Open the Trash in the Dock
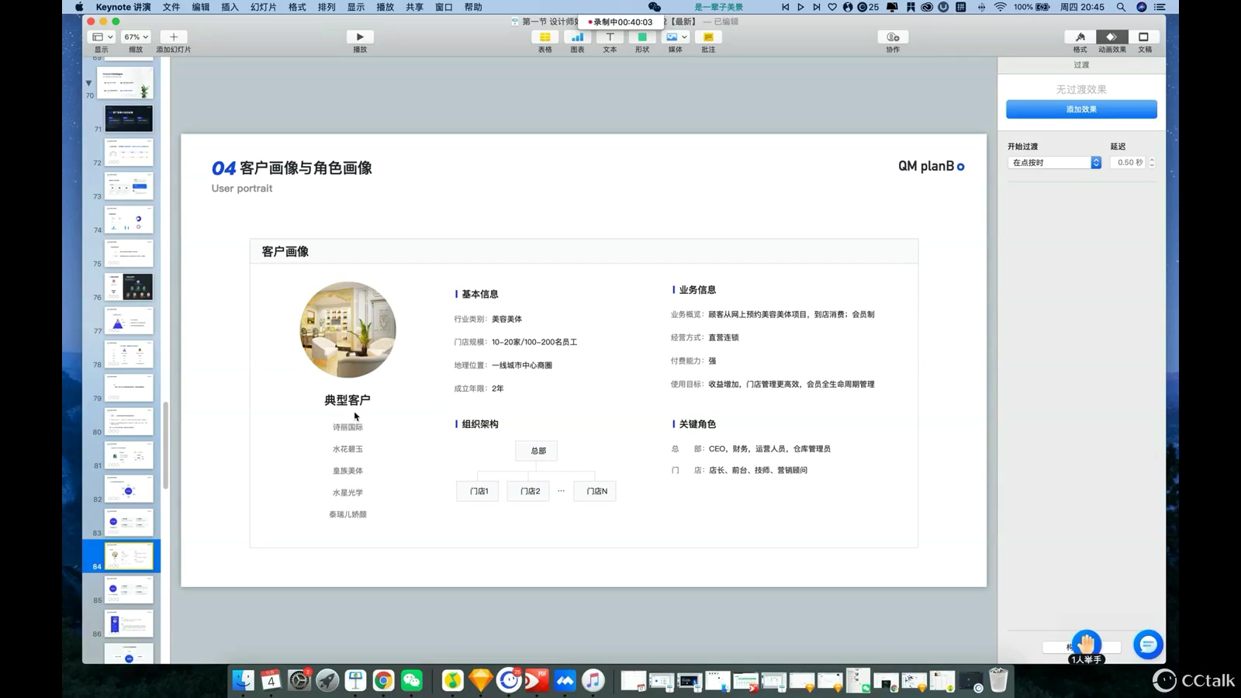Viewport: 1241px width, 698px height. pyautogui.click(x=998, y=680)
